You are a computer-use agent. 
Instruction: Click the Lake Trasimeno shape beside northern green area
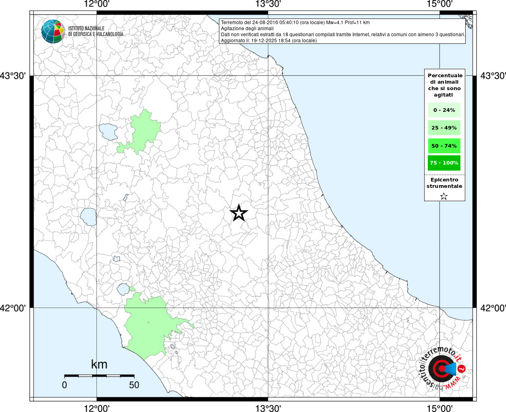[x=108, y=131]
